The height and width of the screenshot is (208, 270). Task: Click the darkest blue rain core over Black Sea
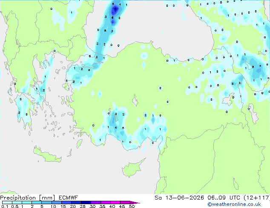coord(115,9)
